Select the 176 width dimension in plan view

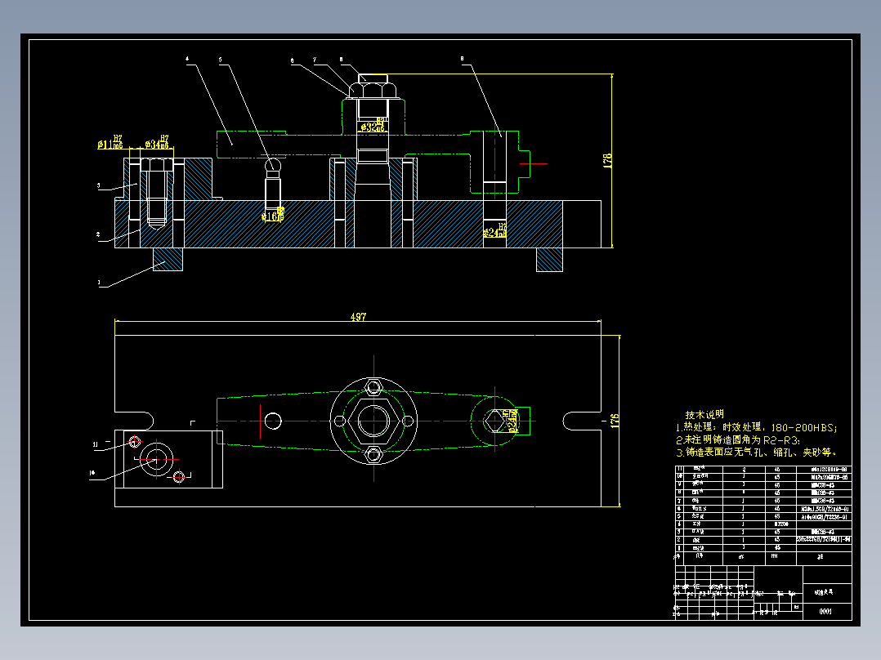click(x=615, y=421)
